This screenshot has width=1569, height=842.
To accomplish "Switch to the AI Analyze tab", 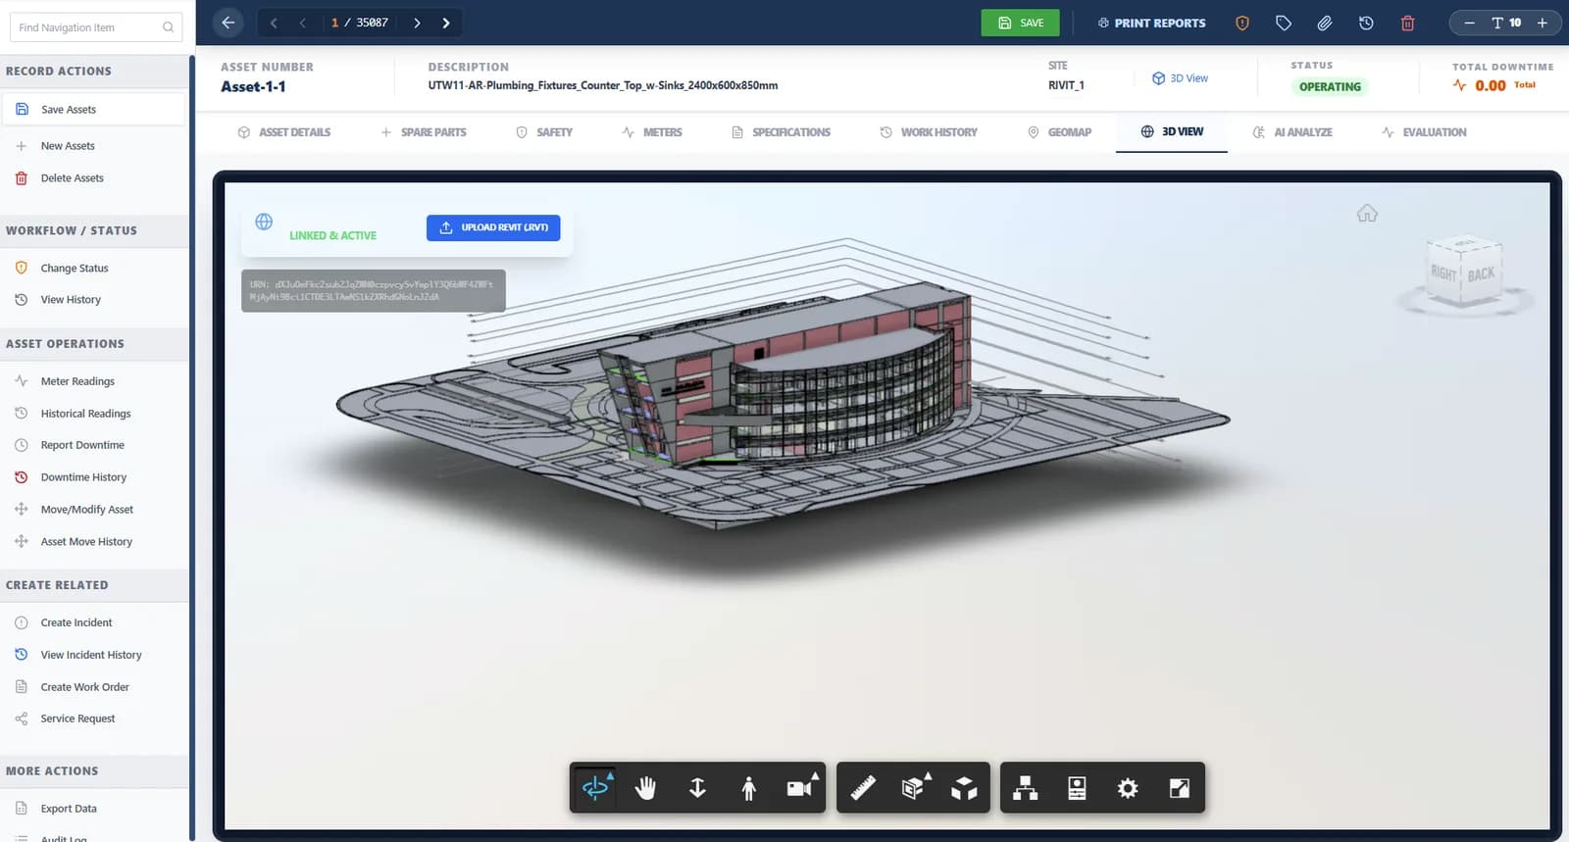I will coord(1292,132).
